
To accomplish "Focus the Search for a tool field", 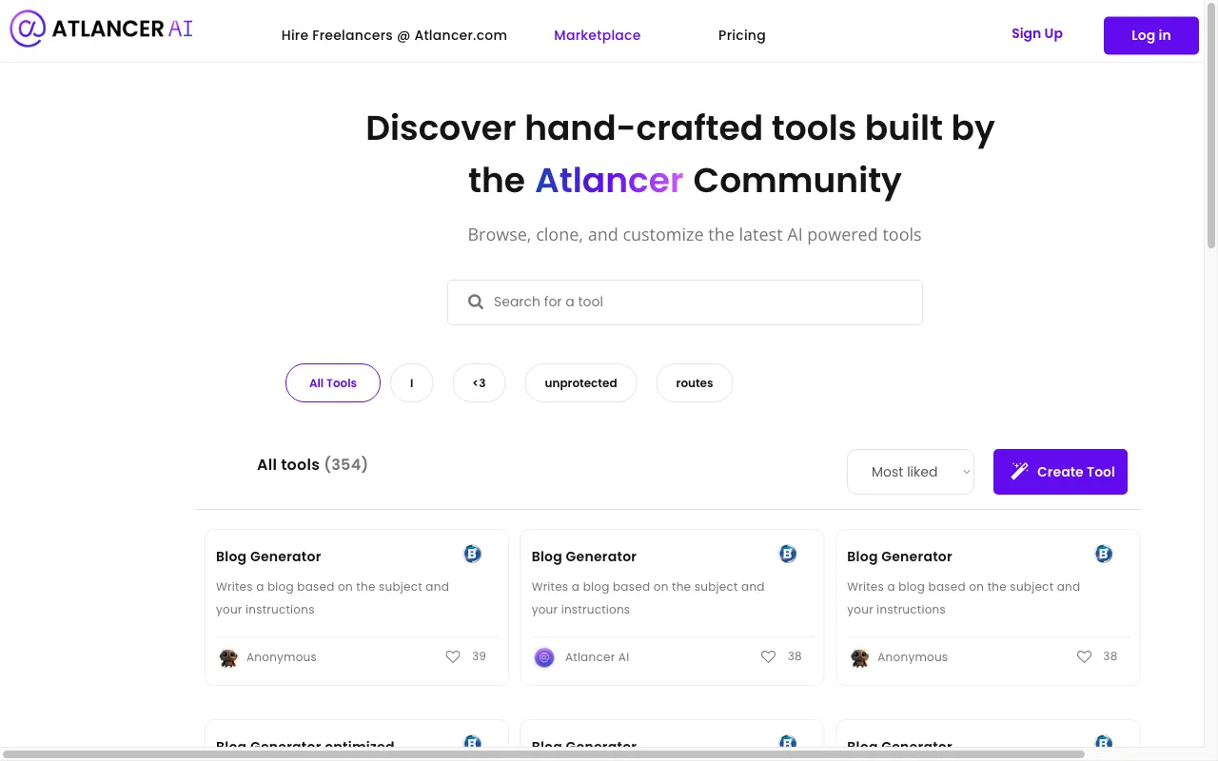I will click(685, 302).
